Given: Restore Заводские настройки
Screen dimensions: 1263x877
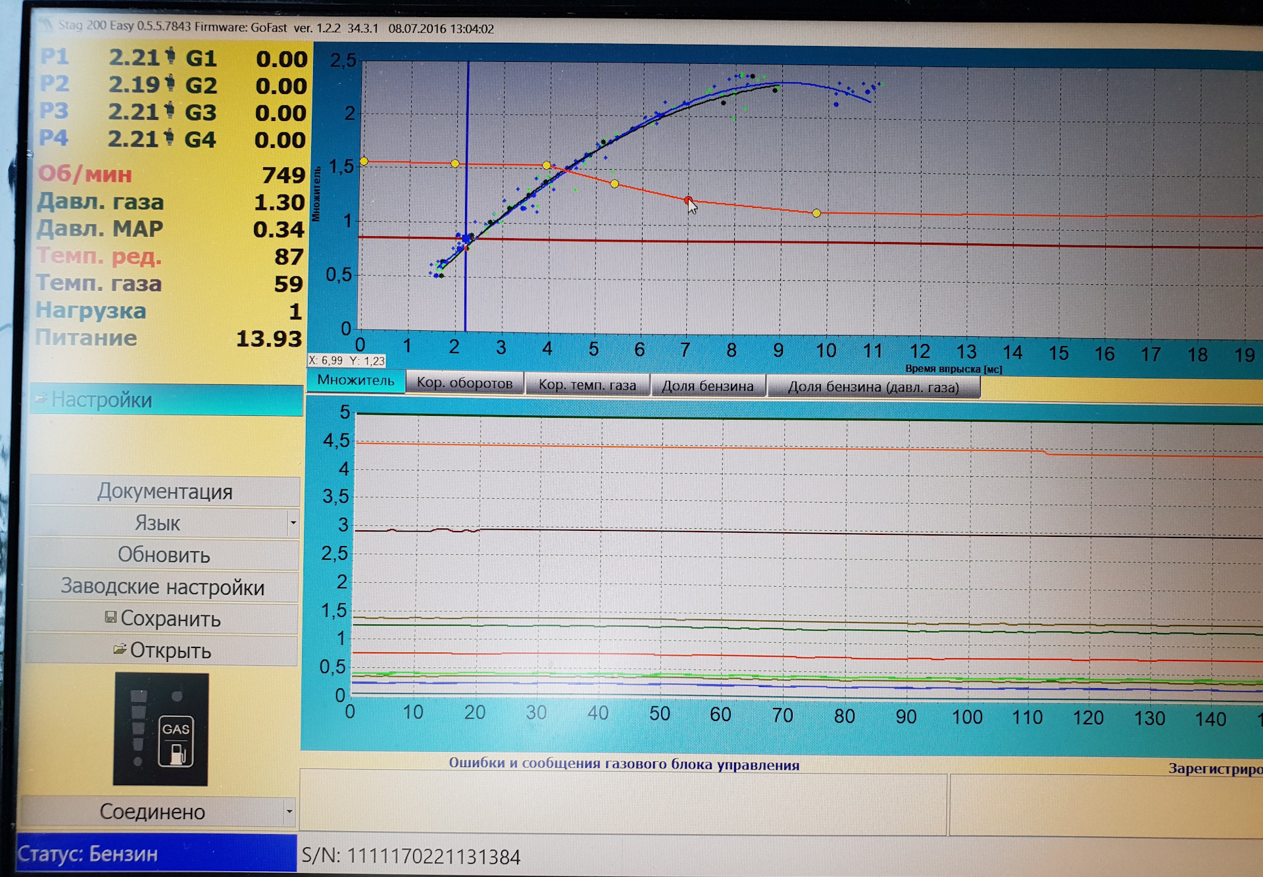Looking at the screenshot, I should [x=162, y=586].
